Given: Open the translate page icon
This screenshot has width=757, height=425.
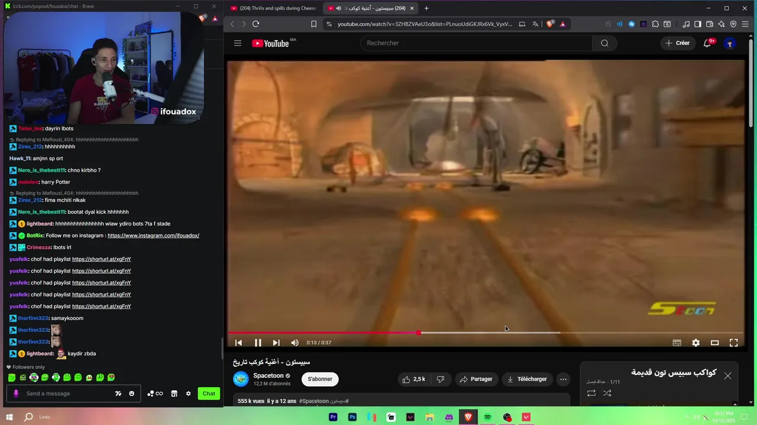Looking at the screenshot, I should click(x=535, y=24).
